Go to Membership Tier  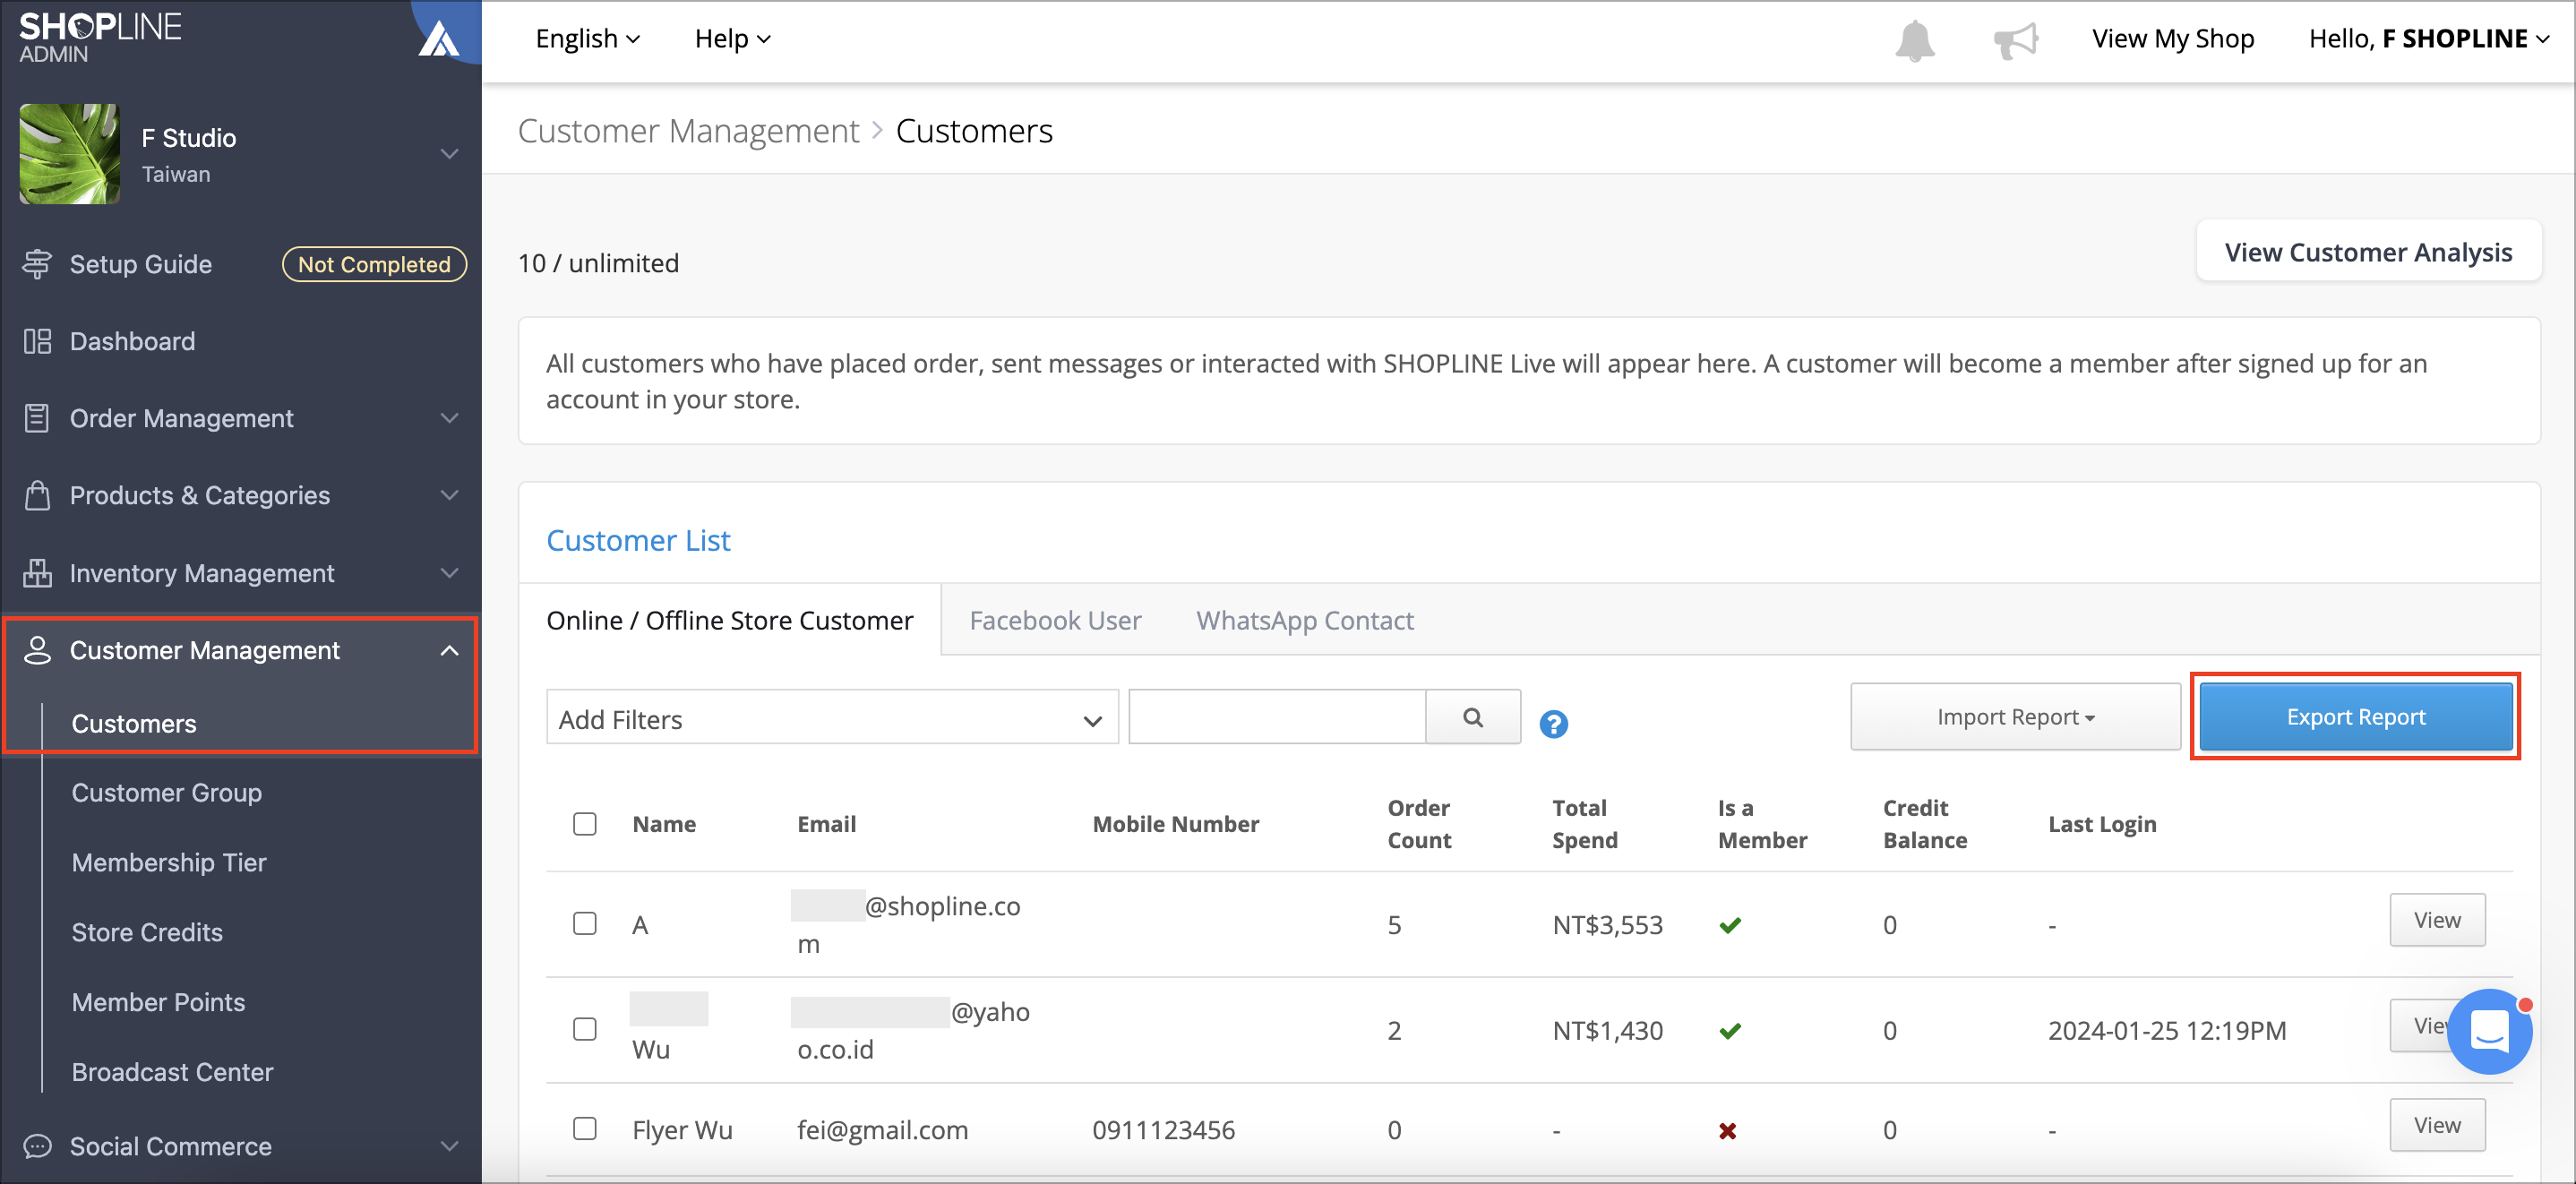tap(169, 862)
